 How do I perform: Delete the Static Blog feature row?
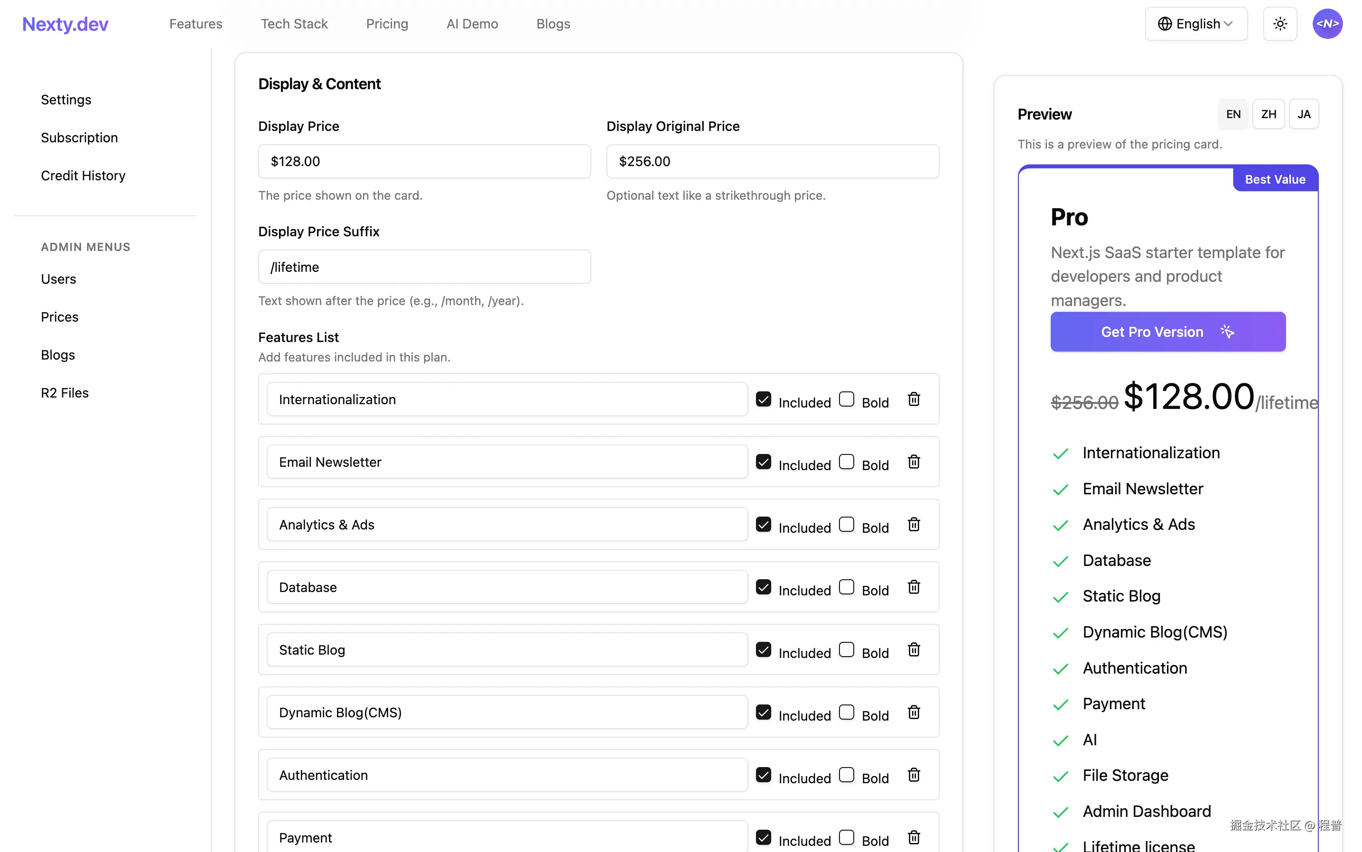click(914, 649)
